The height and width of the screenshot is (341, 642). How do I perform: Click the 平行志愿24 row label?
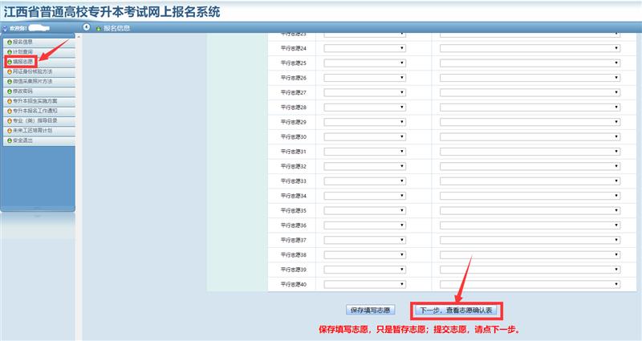click(293, 48)
